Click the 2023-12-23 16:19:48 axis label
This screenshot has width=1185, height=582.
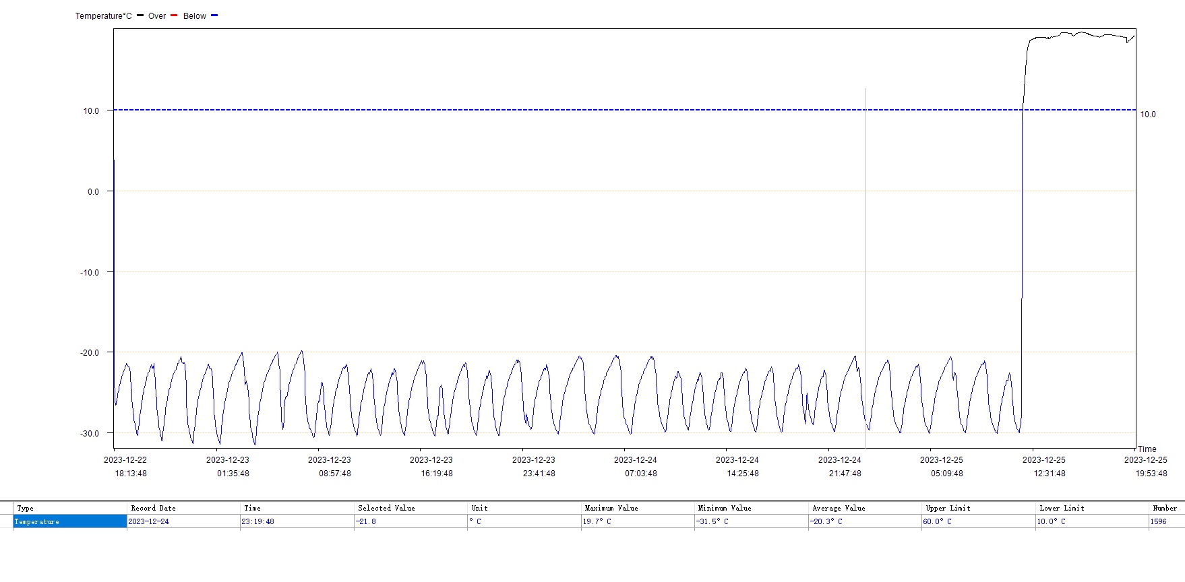(x=431, y=467)
